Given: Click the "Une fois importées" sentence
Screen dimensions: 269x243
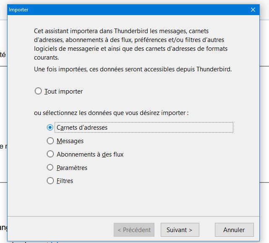Looking at the screenshot, I should tap(133, 69).
